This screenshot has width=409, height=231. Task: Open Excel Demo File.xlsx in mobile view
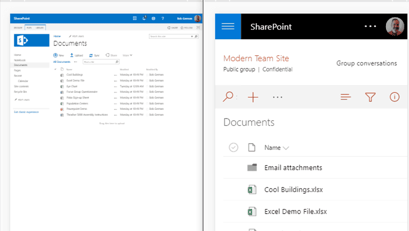(x=296, y=212)
